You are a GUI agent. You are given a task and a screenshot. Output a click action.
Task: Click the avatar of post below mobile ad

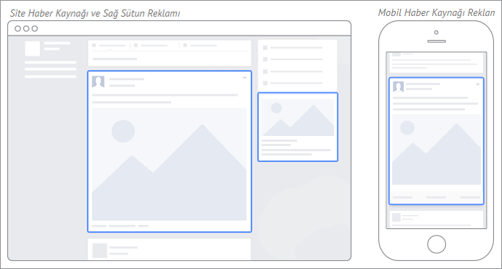coord(397,217)
